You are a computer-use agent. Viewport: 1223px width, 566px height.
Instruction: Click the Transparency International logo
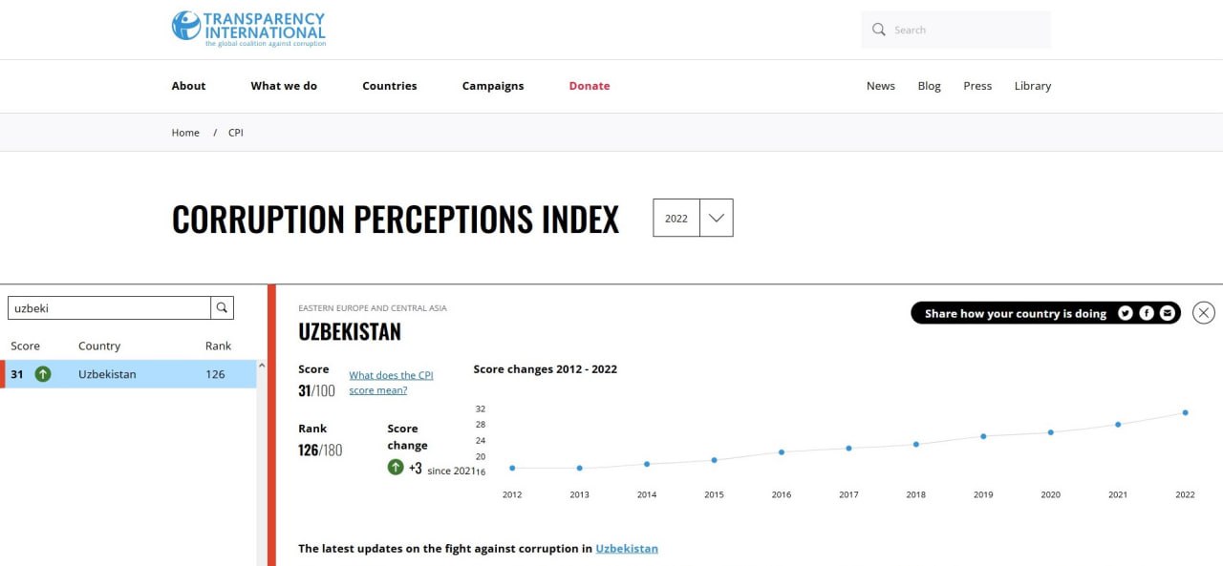[248, 29]
